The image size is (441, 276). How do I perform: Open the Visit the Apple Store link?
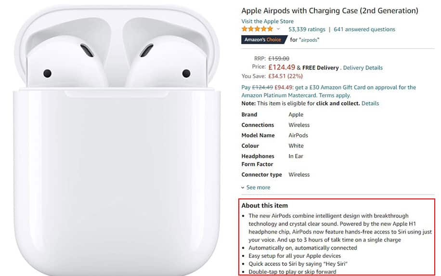click(267, 21)
